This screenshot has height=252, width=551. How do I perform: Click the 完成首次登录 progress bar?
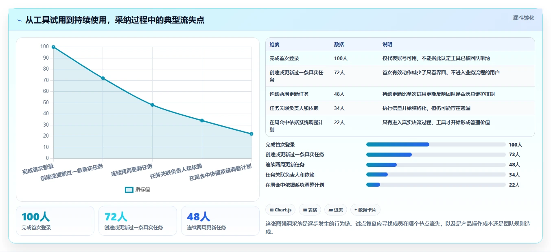pos(436,144)
